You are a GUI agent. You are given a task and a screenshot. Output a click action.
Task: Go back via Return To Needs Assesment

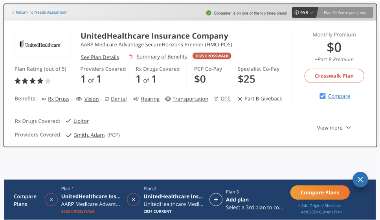click(x=39, y=12)
